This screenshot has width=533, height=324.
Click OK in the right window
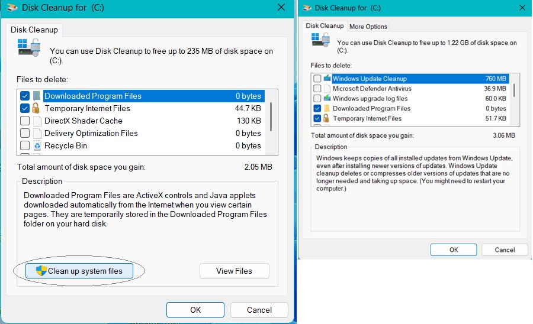click(x=454, y=250)
